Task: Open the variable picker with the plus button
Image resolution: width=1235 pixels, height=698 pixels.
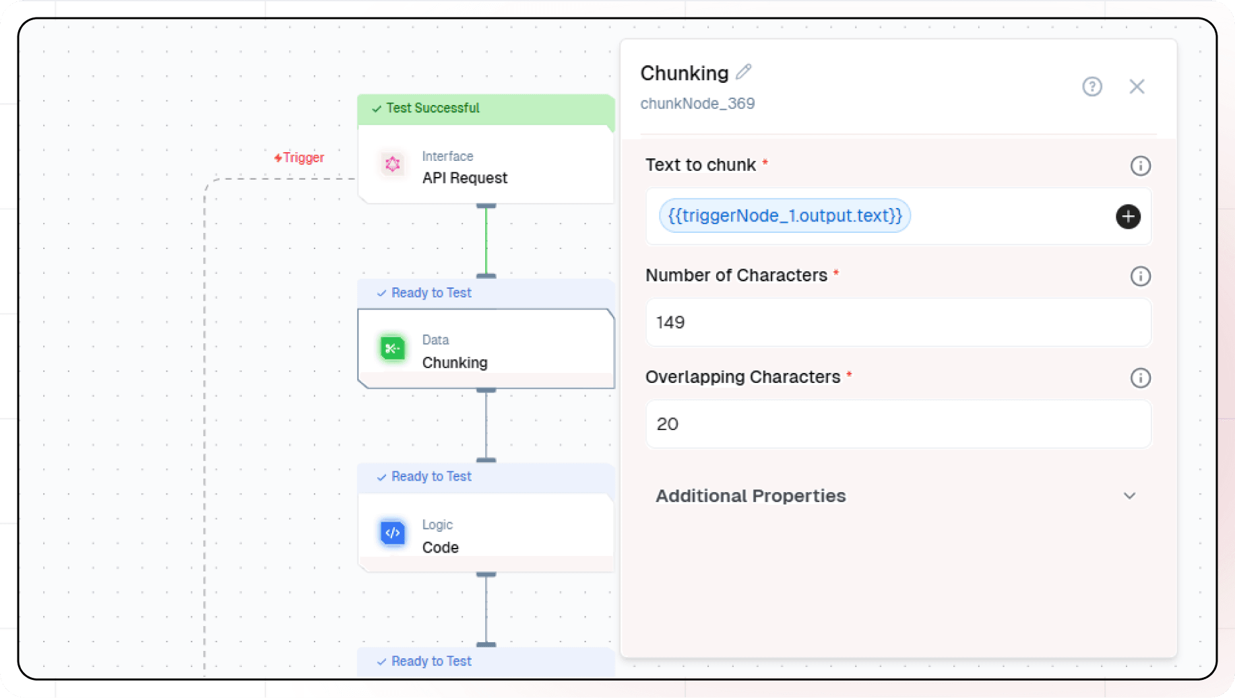Action: (x=1128, y=216)
